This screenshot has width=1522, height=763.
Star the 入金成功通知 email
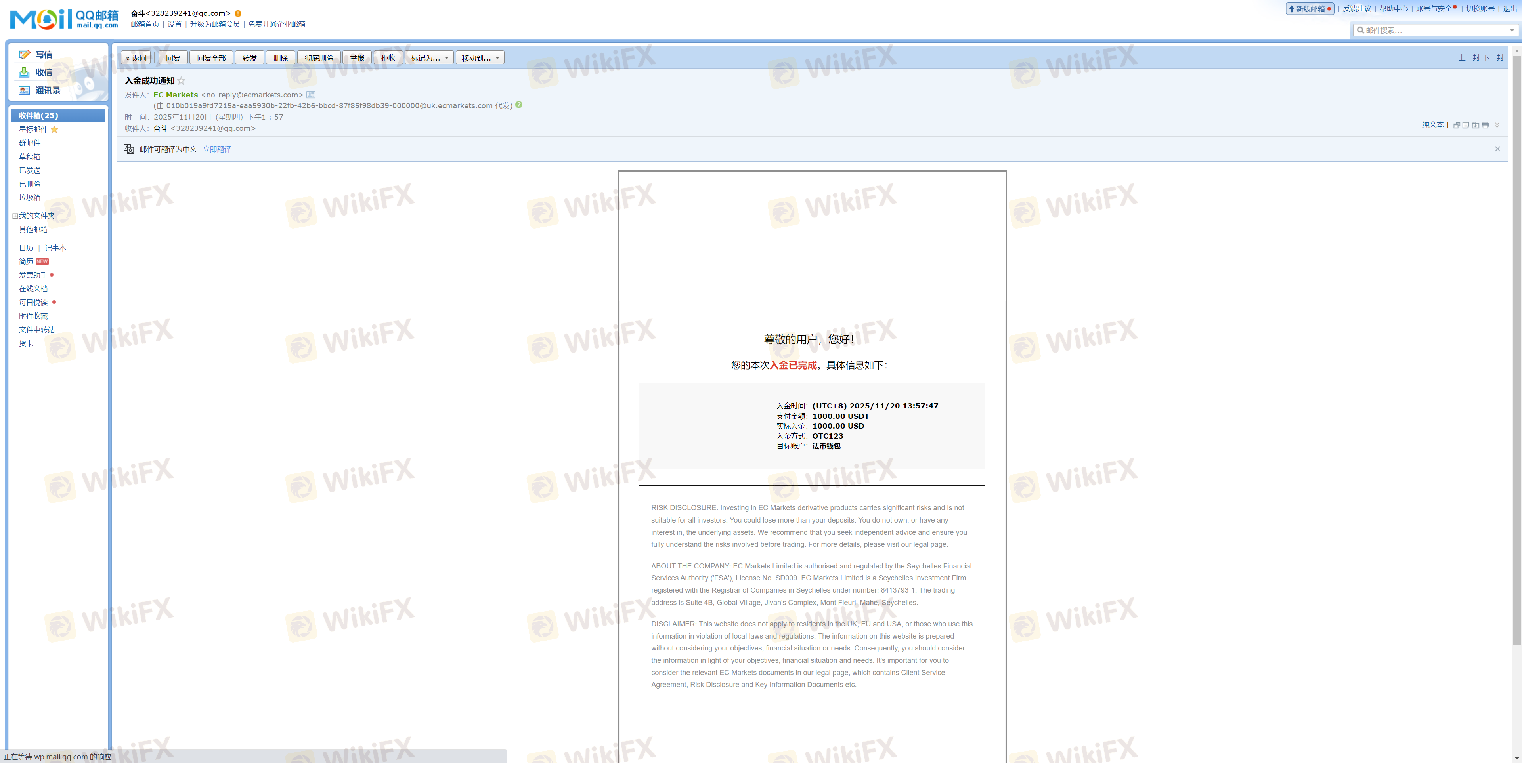point(182,81)
